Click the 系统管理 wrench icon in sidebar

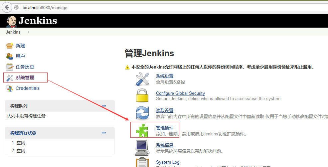click(10, 78)
